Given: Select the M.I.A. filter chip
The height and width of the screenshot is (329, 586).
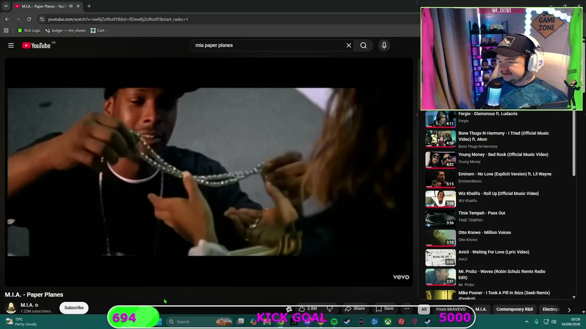Looking at the screenshot, I should coord(481,309).
